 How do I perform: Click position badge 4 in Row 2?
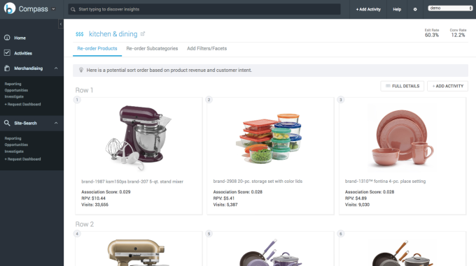pyautogui.click(x=77, y=234)
